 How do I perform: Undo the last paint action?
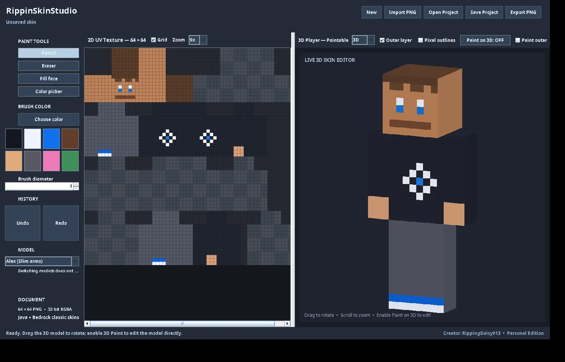coord(23,223)
